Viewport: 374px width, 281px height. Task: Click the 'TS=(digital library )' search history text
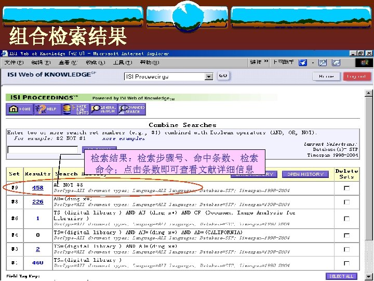click(88, 260)
